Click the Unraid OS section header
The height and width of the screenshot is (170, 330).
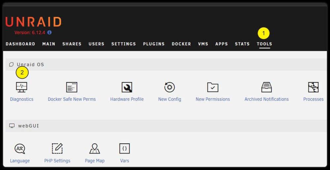[166, 65]
